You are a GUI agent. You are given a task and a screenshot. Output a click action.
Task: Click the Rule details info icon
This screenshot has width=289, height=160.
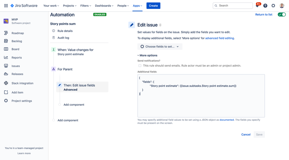54,31
